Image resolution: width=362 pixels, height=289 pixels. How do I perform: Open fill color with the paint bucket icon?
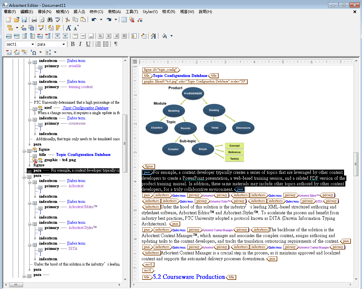tap(164, 36)
